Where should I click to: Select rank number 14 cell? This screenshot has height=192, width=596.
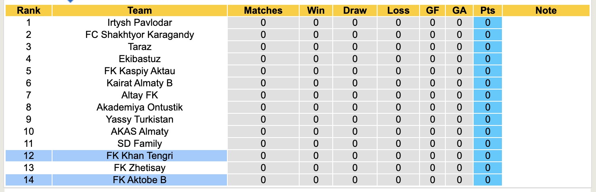pyautogui.click(x=28, y=180)
